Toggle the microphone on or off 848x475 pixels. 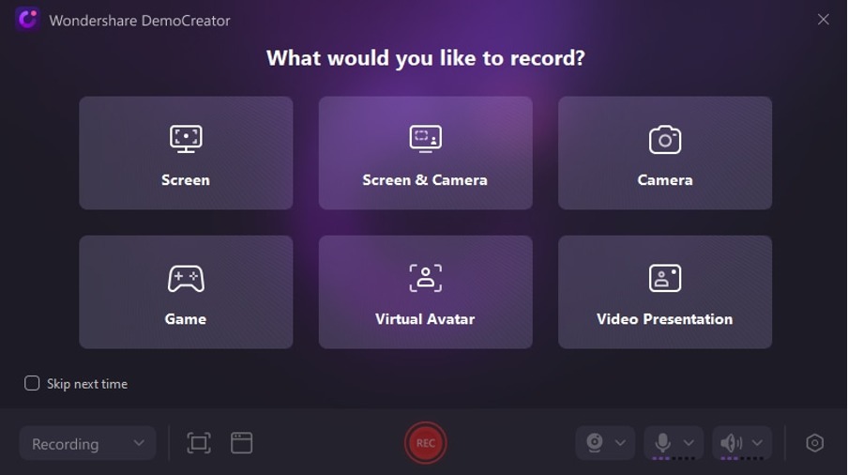pyautogui.click(x=662, y=443)
